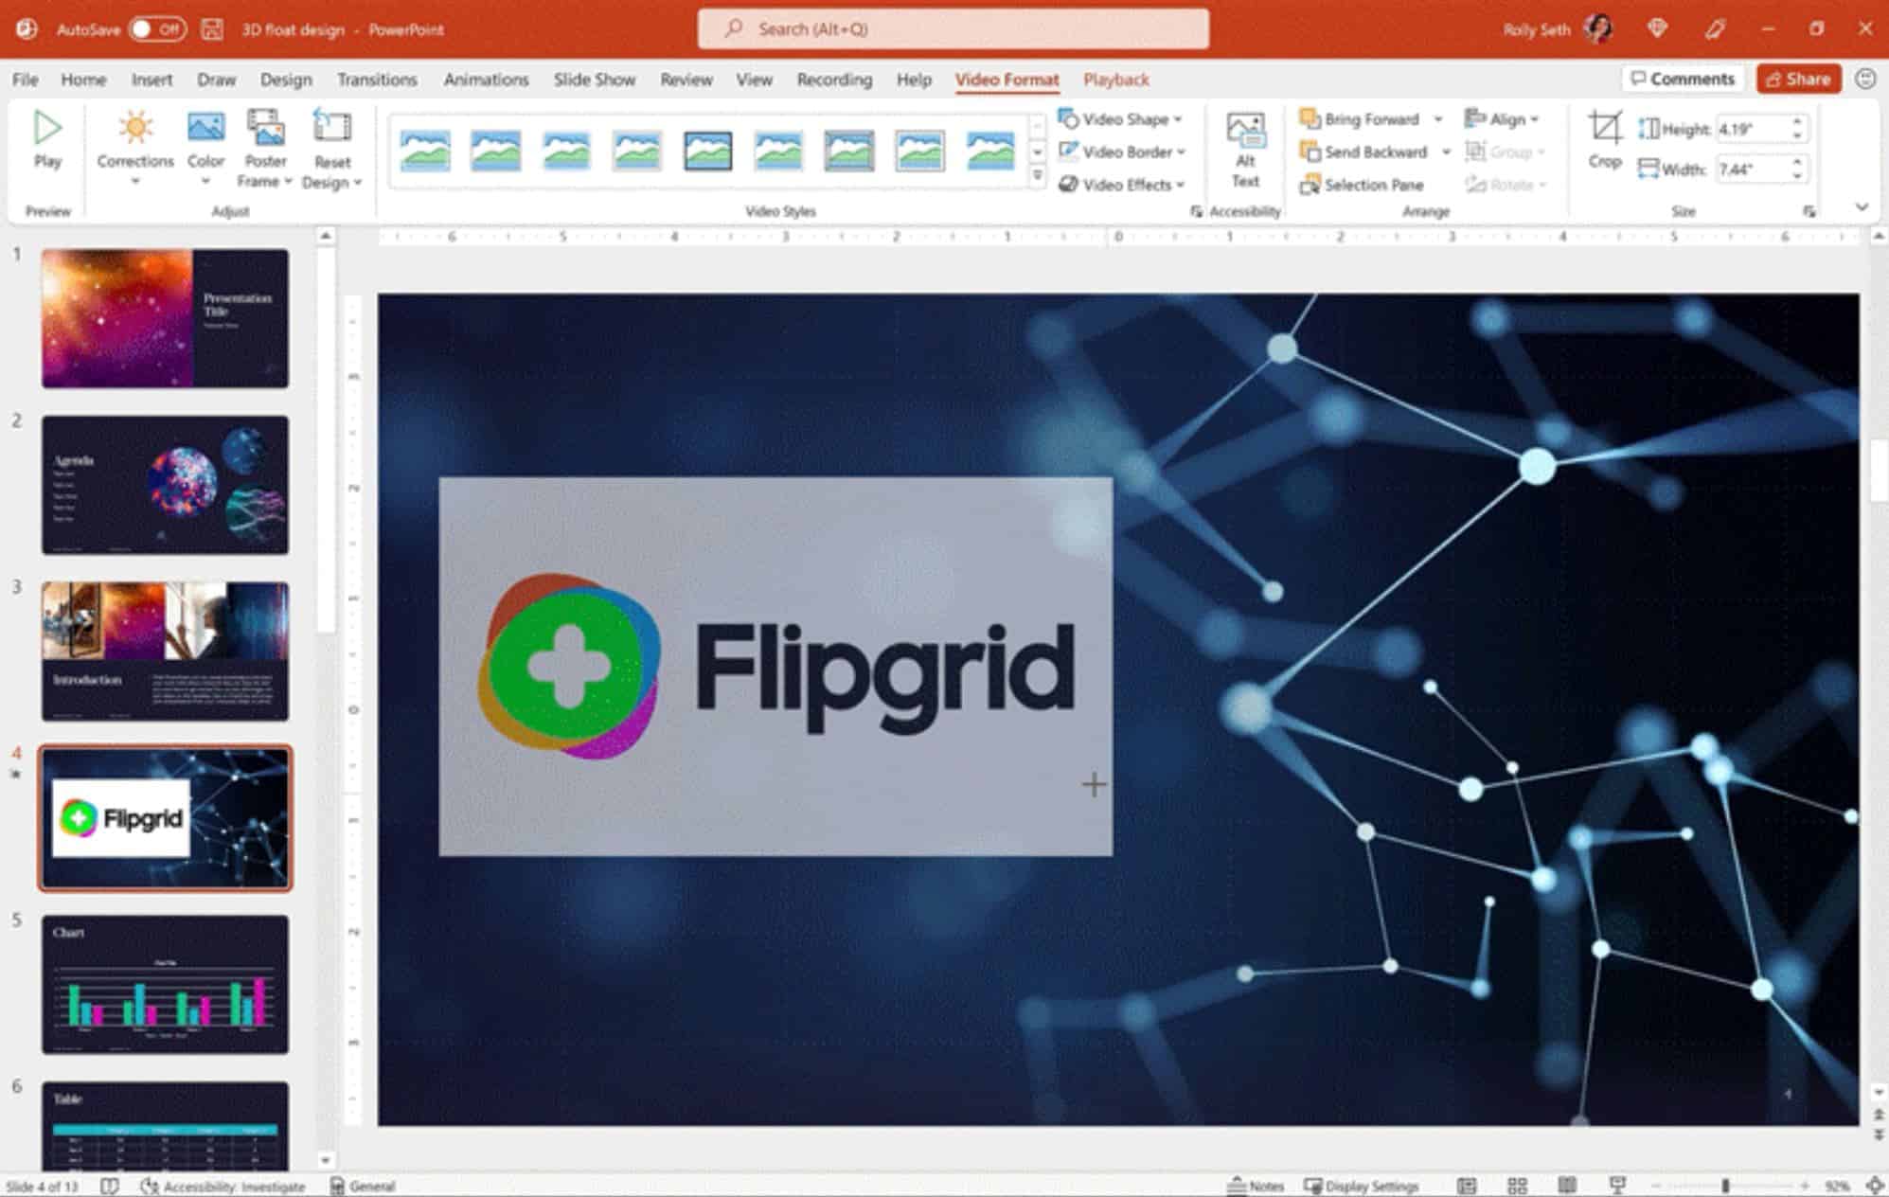Click the Share button
The image size is (1889, 1197).
(1797, 80)
